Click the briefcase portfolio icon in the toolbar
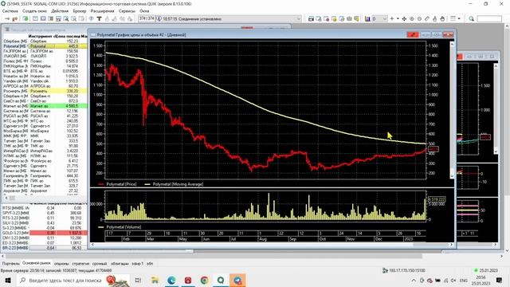The width and height of the screenshot is (510, 287). click(x=349, y=19)
